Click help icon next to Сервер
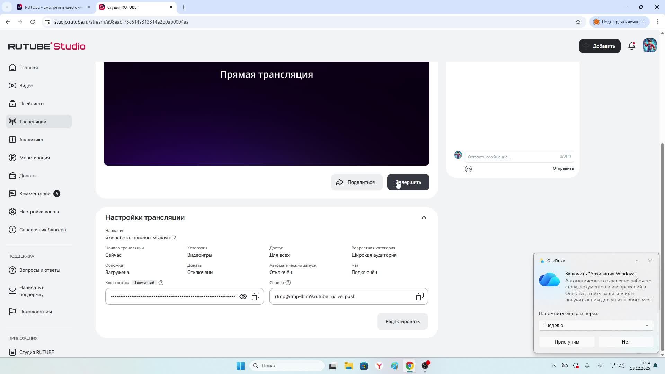The height and width of the screenshot is (374, 665). 288,283
